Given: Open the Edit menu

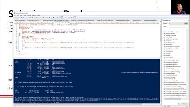Looking at the screenshot, I should click(x=18, y=15).
